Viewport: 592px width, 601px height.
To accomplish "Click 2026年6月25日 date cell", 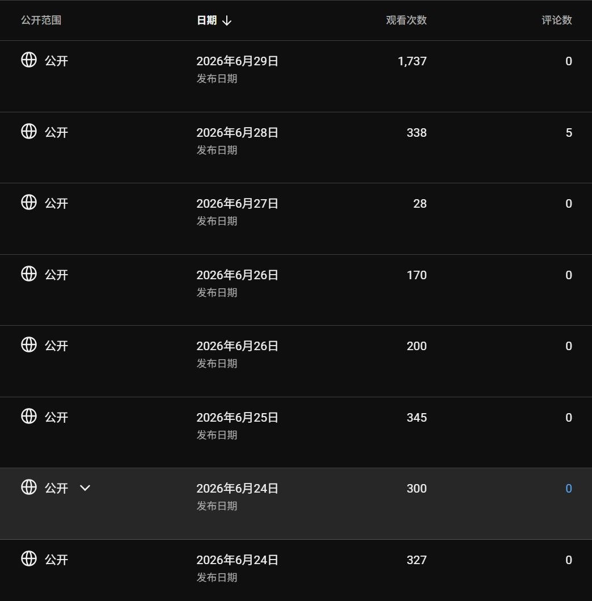I will [x=237, y=417].
